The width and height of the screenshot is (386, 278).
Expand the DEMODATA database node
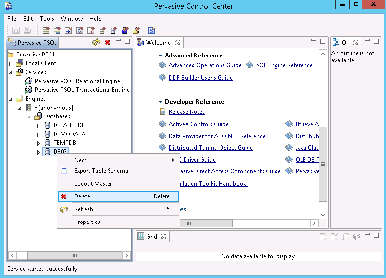click(x=39, y=134)
